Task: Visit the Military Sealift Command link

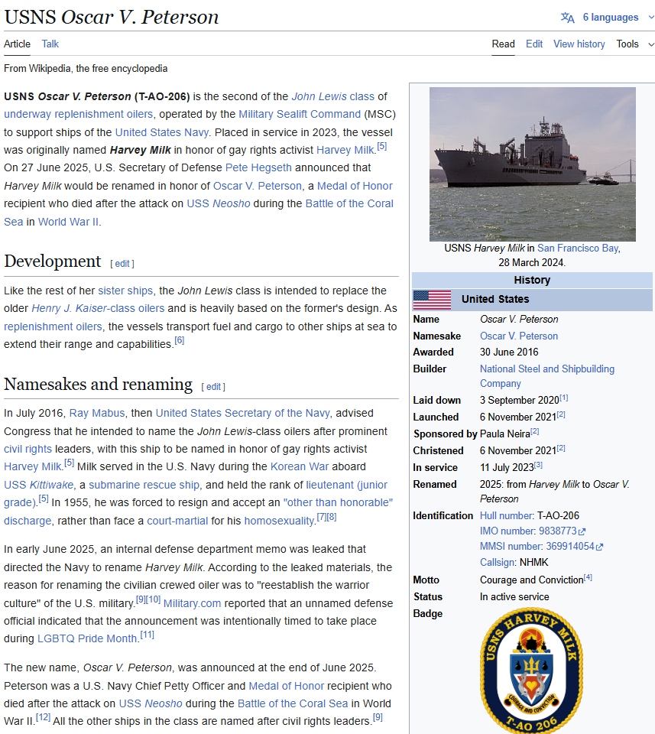Action: tap(300, 114)
